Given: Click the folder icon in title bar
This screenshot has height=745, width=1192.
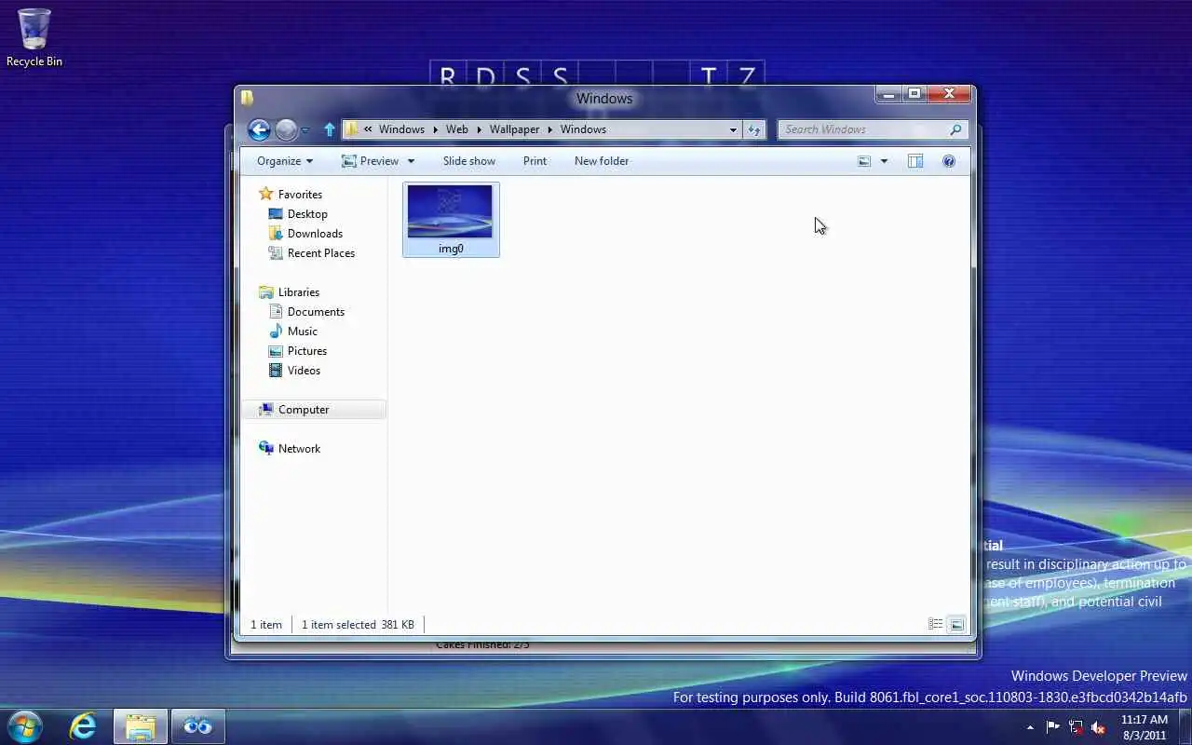Looking at the screenshot, I should point(247,98).
